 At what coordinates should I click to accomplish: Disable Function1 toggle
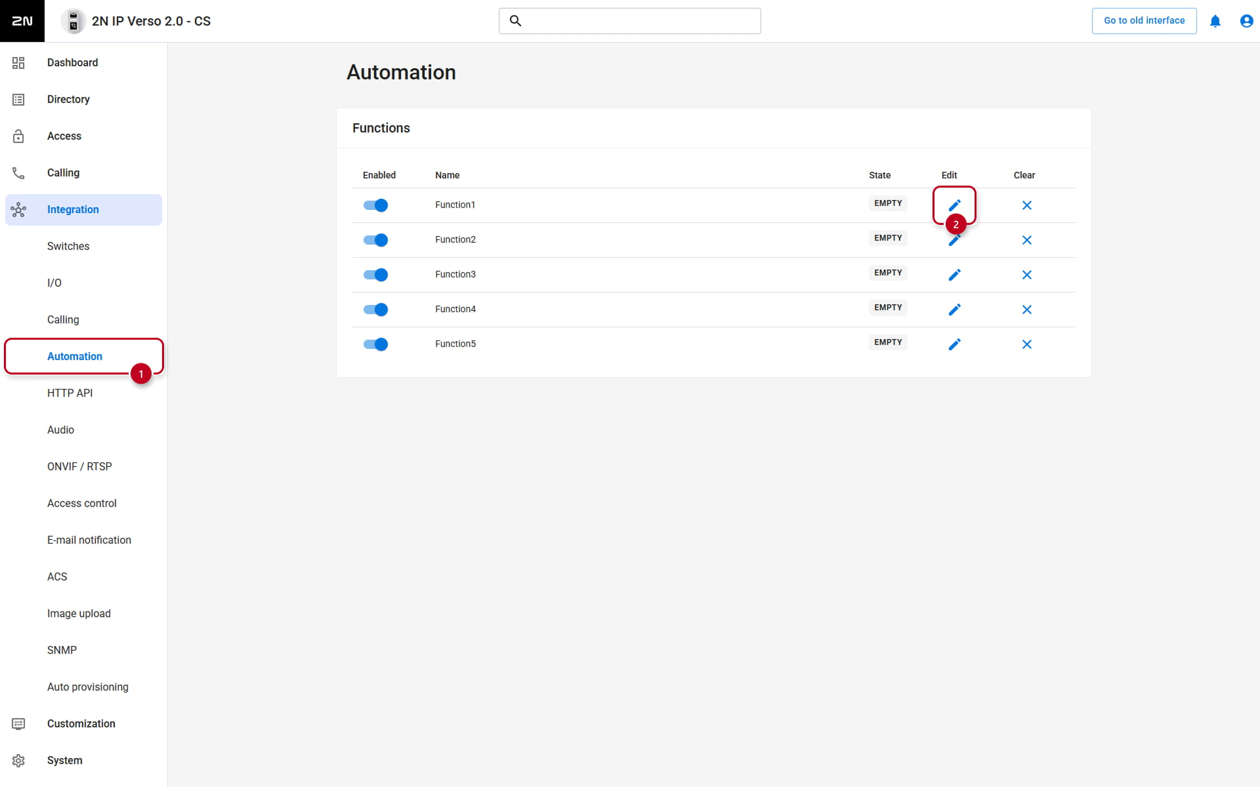click(x=376, y=205)
